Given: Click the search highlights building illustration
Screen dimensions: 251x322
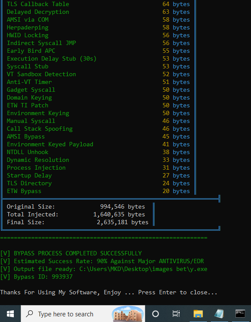Looking at the screenshot, I should pyautogui.click(x=128, y=314).
